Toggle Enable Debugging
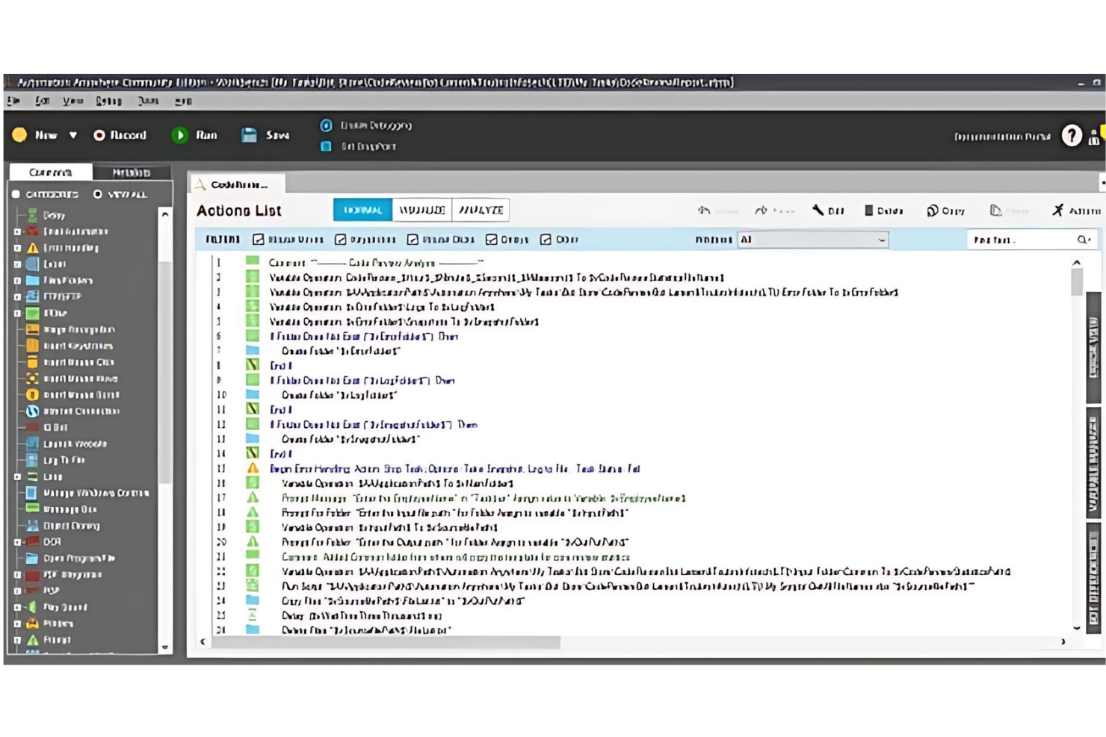The width and height of the screenshot is (1106, 737). [x=325, y=125]
